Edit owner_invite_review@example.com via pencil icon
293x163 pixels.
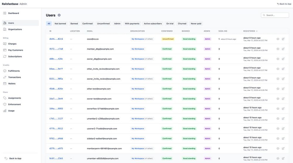(x=283, y=79)
